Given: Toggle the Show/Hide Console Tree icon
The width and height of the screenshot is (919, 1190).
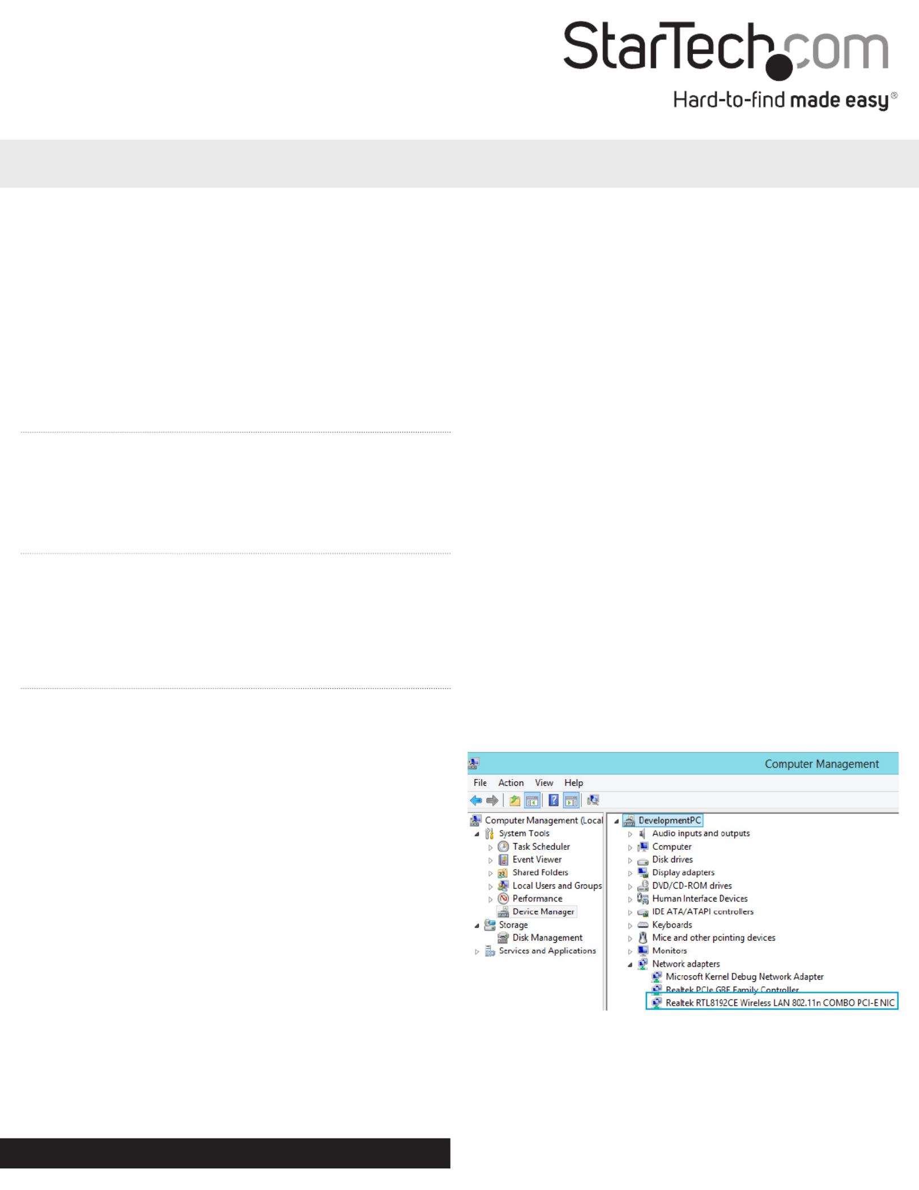Looking at the screenshot, I should point(532,800).
